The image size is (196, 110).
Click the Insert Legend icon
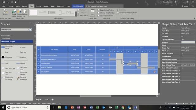(92, 13)
